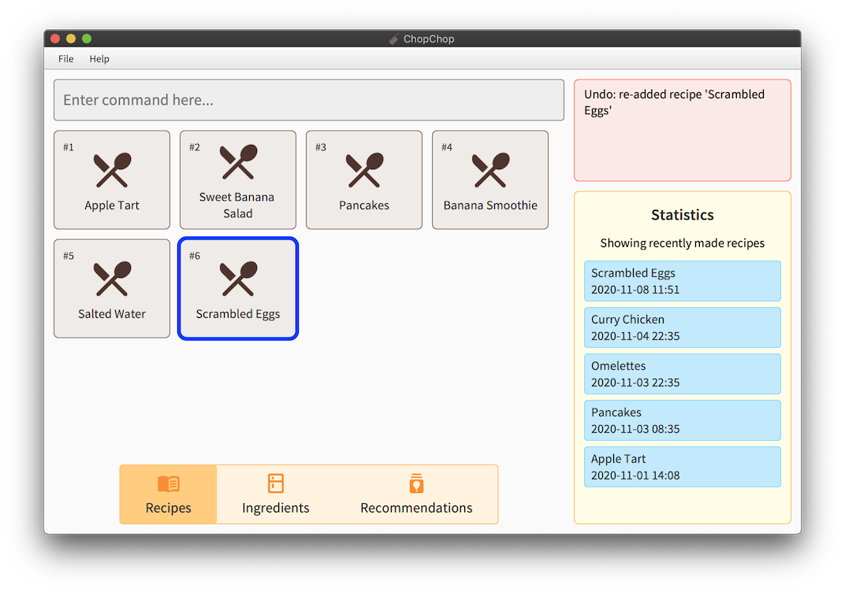
Task: Switch to the Recommendations tab
Action: click(416, 494)
